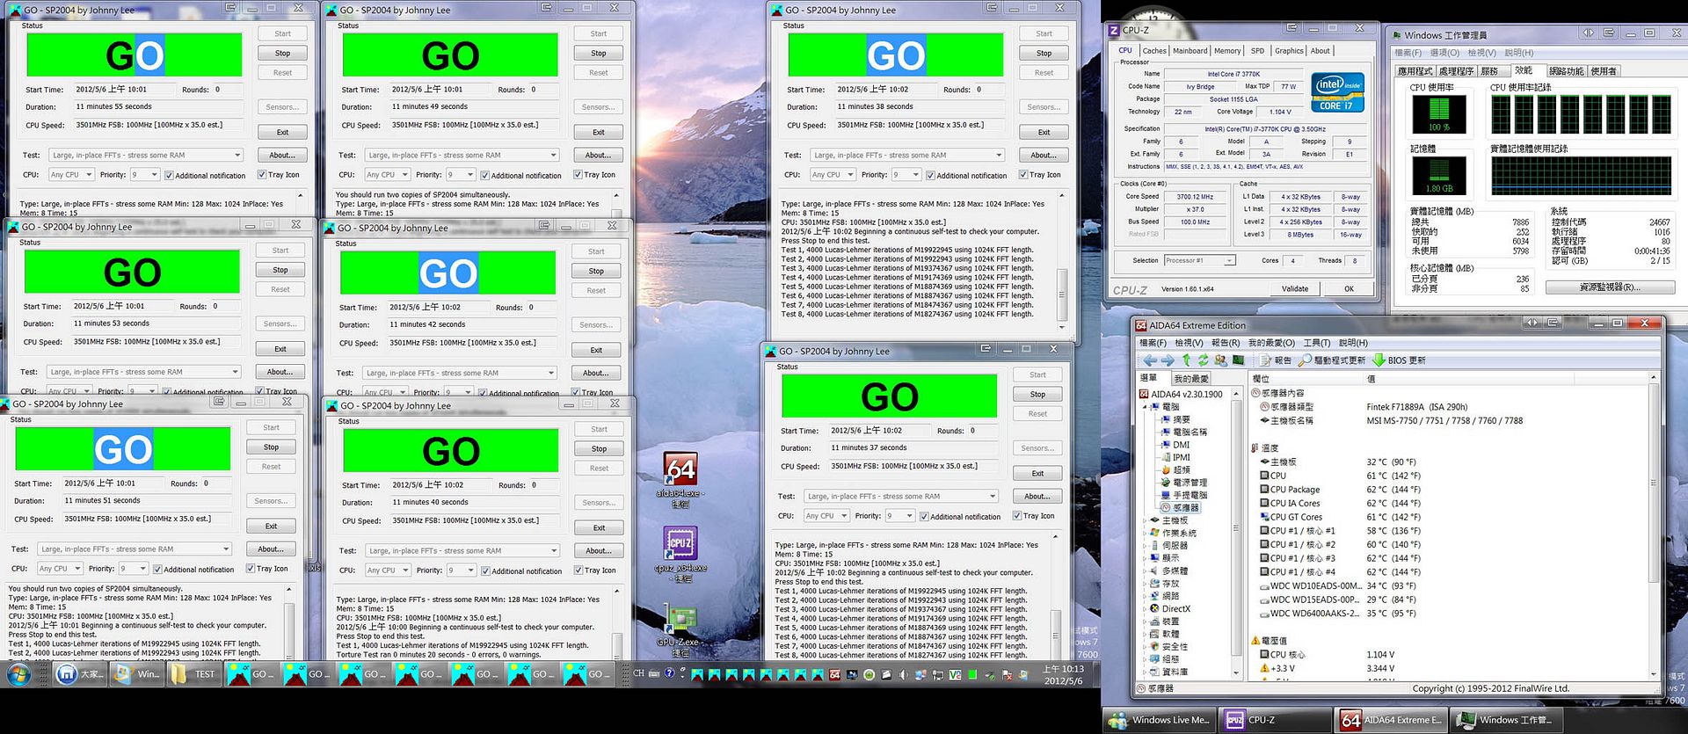Select the DMI item in AIDA64 tree
This screenshot has height=734, width=1688.
tap(1175, 445)
